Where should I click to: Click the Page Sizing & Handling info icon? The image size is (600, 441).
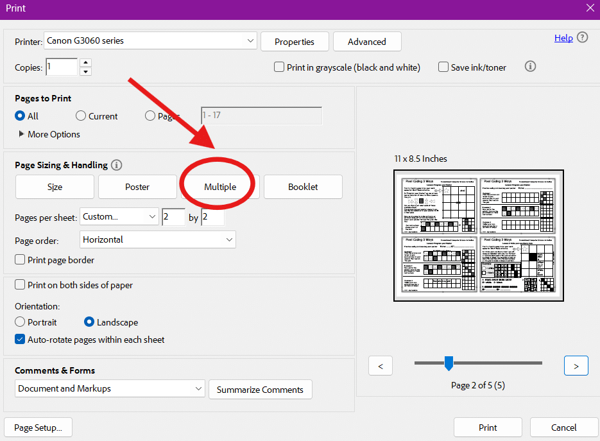[x=116, y=165]
